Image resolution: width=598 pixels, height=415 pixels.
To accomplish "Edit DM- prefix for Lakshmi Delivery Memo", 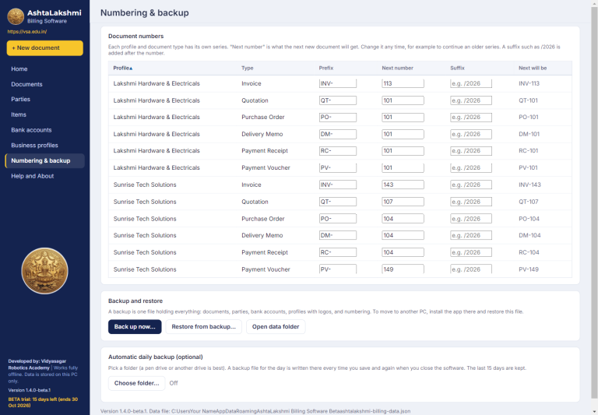I will (337, 134).
